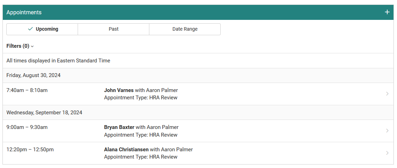This screenshot has height=168, width=397.
Task: Open Bryan Baxter appointment details
Action: click(x=119, y=127)
